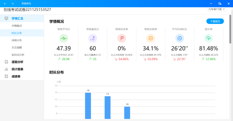Screen dimensions: 233x121
Task: Click the 班级平均分 pulse icon
Action: coord(64,38)
